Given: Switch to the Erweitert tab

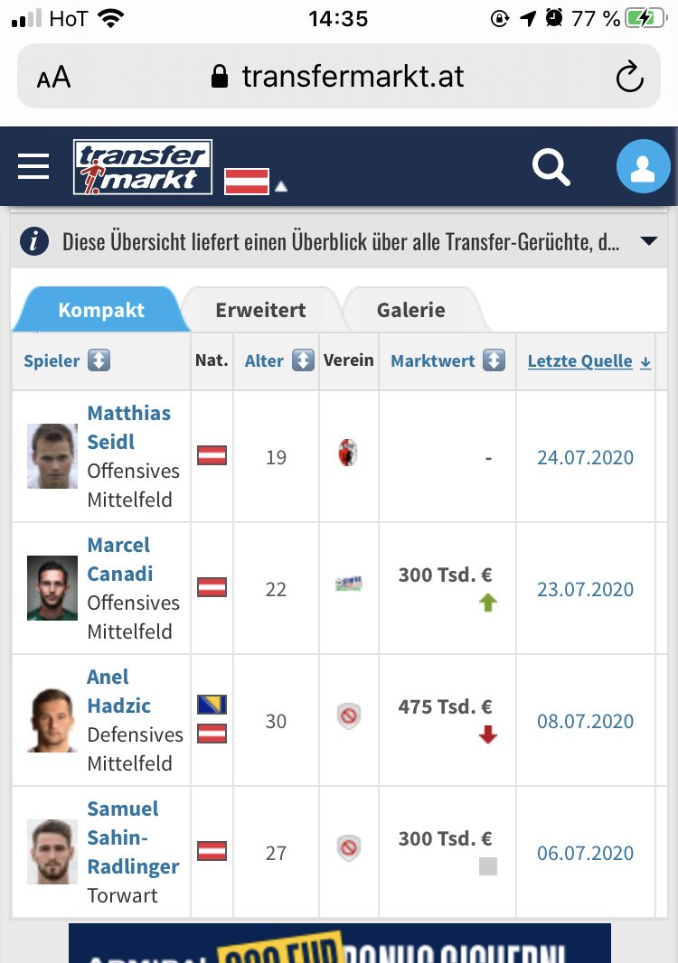Looking at the screenshot, I should pos(260,310).
